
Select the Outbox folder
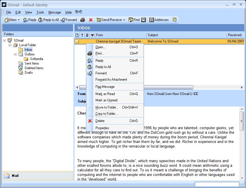click(30, 54)
